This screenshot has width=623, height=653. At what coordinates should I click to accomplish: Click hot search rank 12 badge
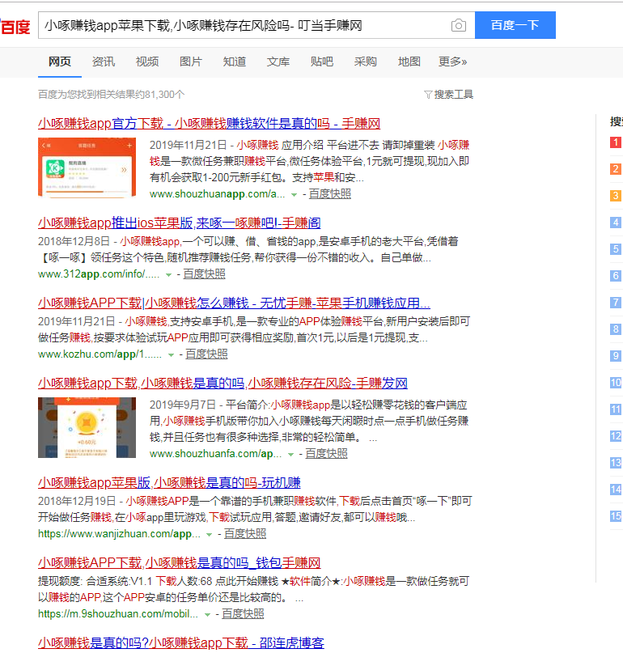[616, 436]
